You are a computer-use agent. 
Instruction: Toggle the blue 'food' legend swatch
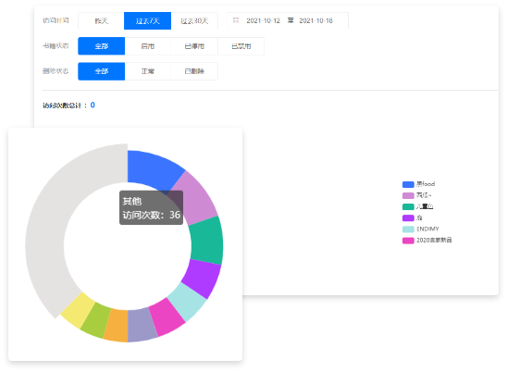pyautogui.click(x=408, y=184)
